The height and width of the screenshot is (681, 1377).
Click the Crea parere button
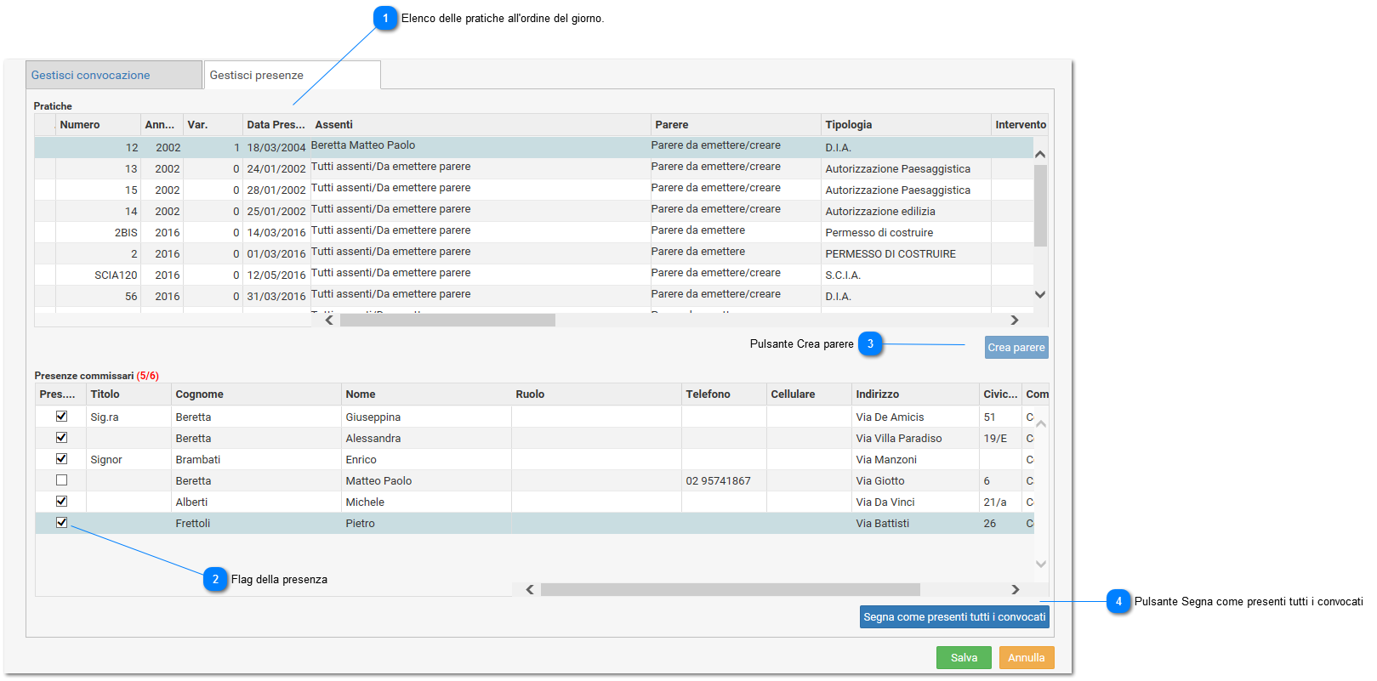[x=1016, y=347]
